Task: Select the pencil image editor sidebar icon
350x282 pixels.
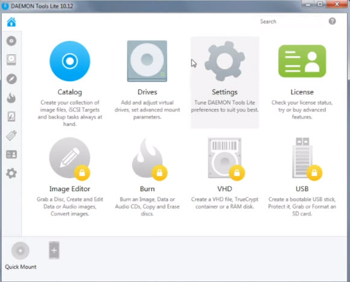Action: pos(11,79)
